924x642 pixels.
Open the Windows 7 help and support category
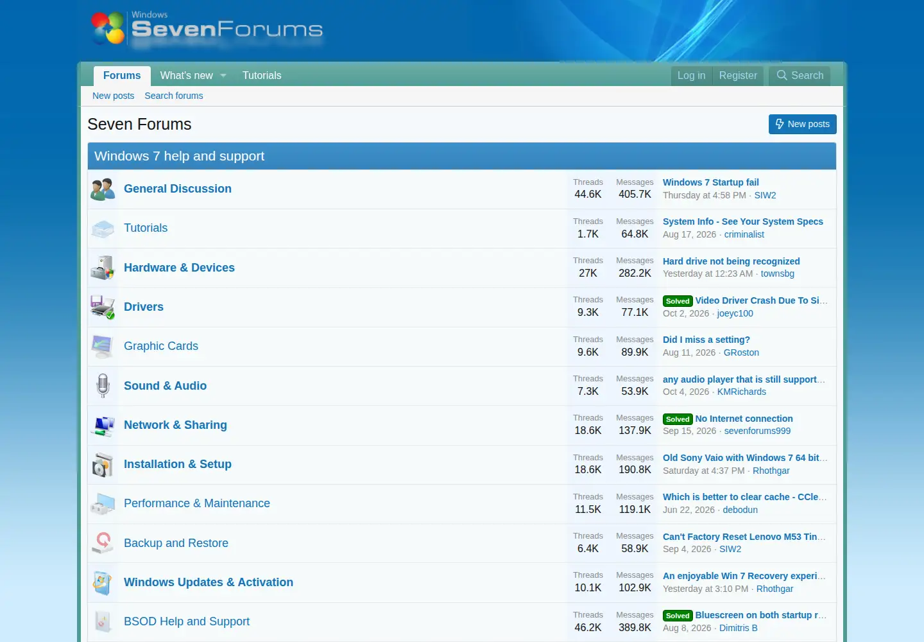(x=179, y=156)
